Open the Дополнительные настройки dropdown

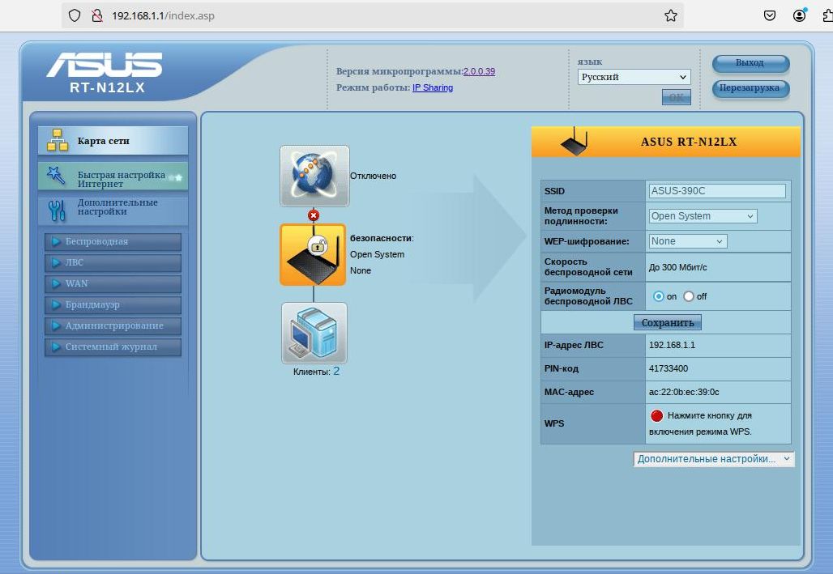714,459
